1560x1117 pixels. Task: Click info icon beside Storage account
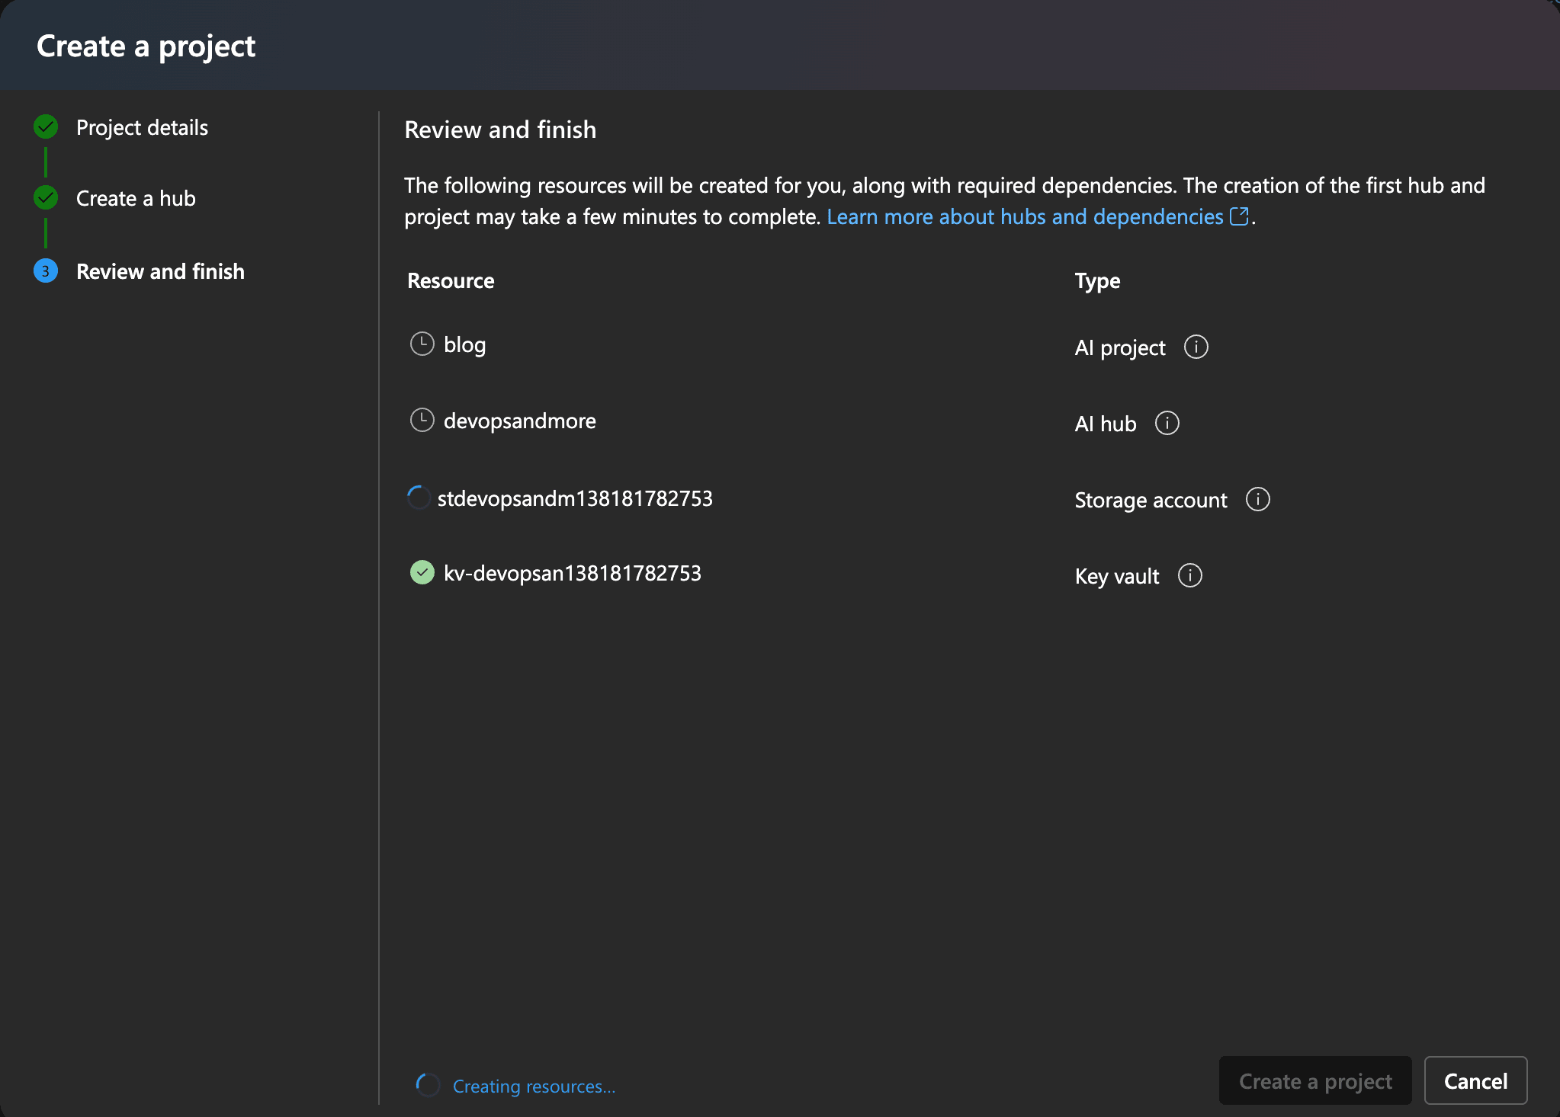tap(1257, 500)
